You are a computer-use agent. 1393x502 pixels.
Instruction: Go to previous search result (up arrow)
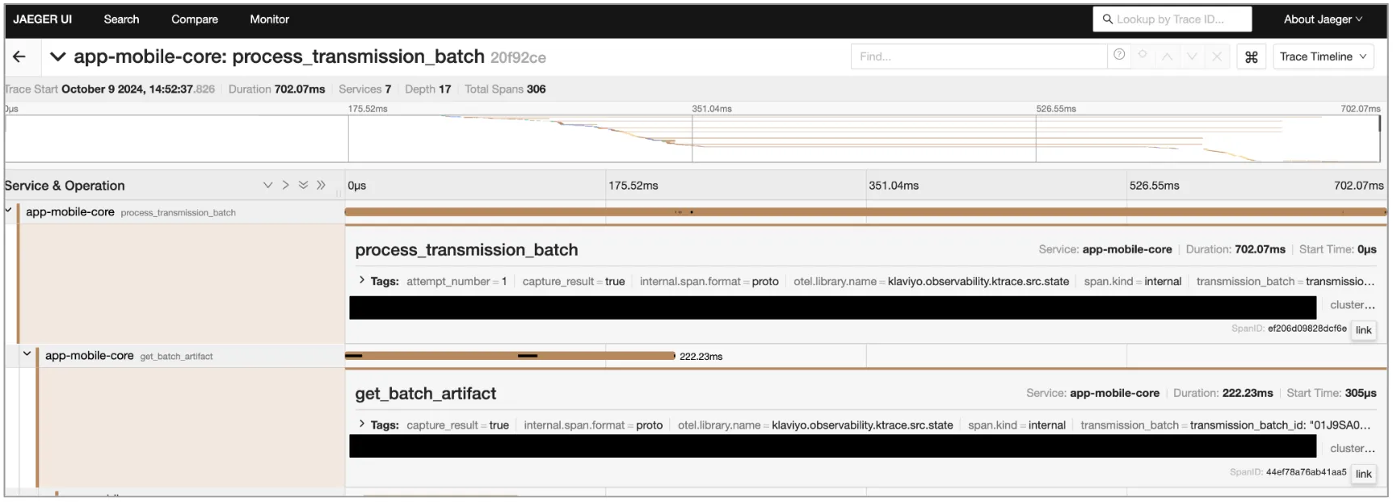coord(1167,56)
